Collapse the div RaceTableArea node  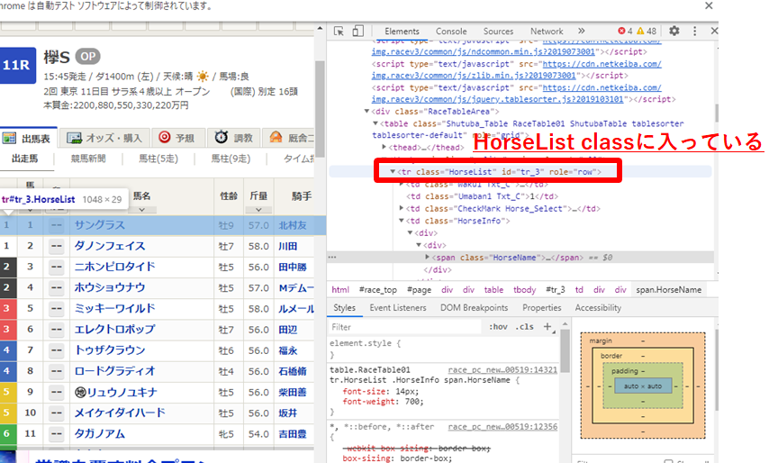pos(366,111)
